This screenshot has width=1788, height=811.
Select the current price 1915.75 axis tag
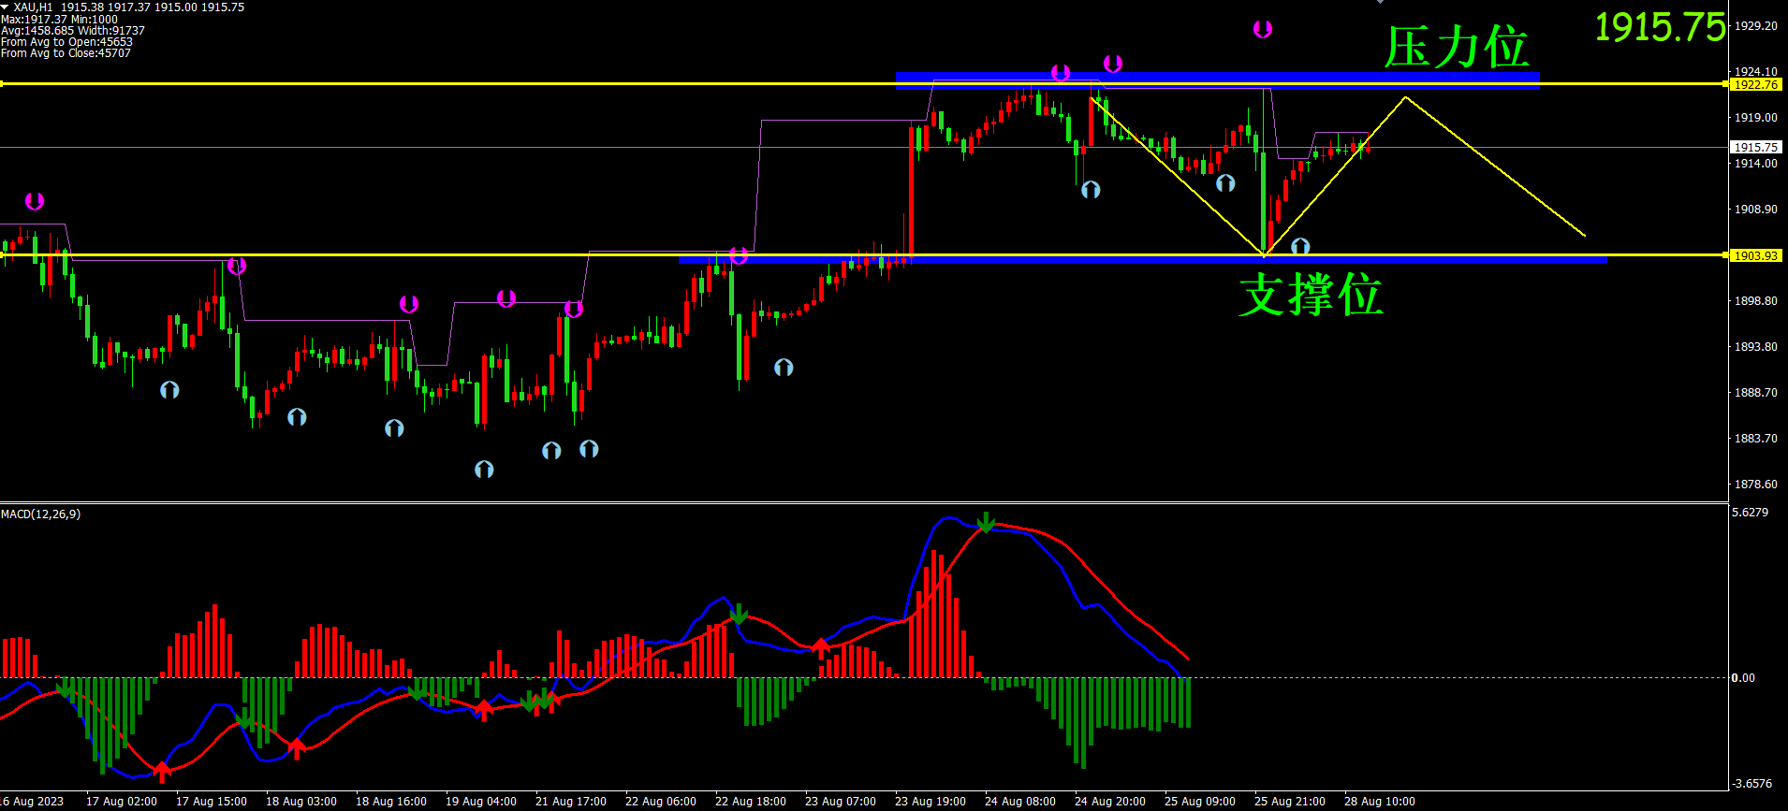(x=1754, y=147)
